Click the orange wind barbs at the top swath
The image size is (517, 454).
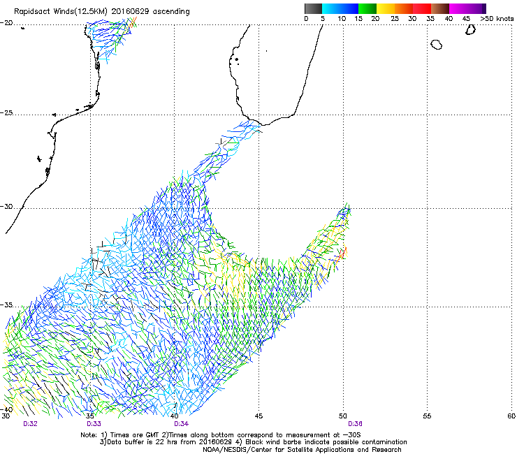tap(133, 22)
